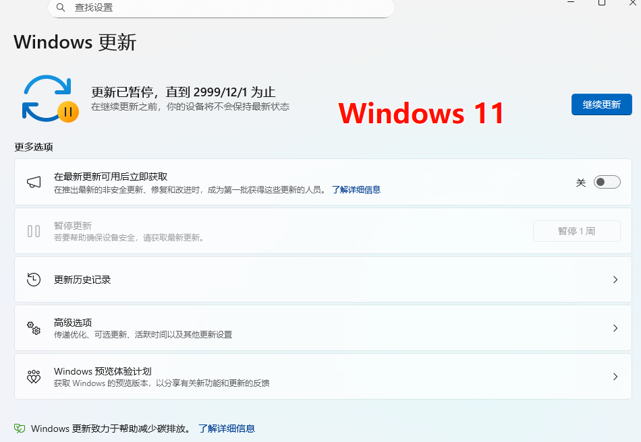641x442 pixels.
Task: Click the 更多选项 section heading
Action: [x=34, y=147]
